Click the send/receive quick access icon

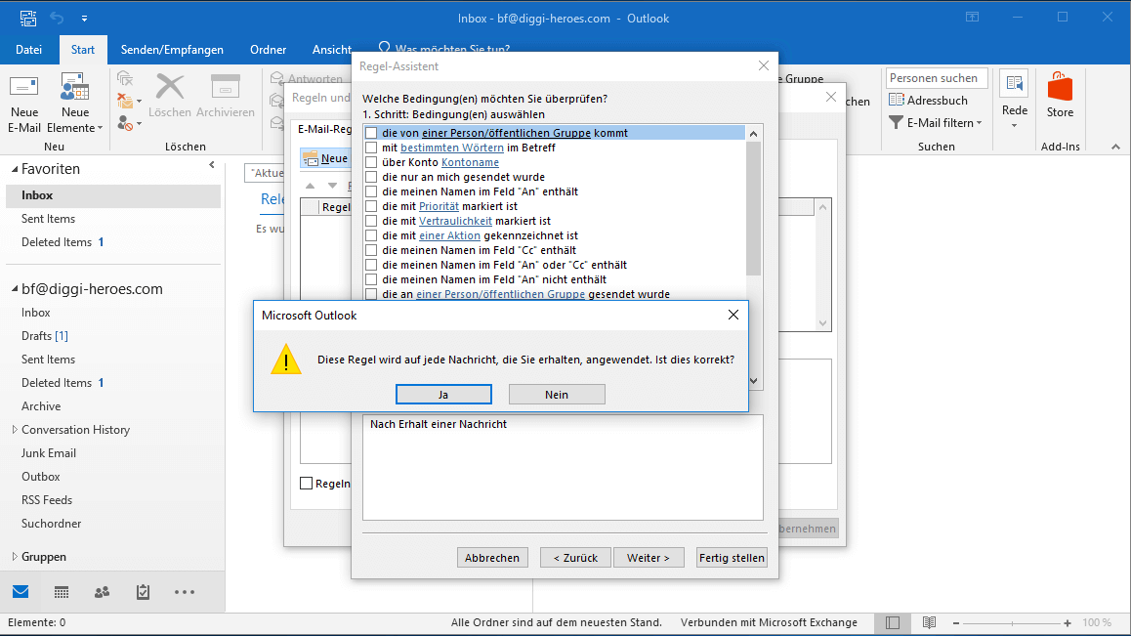(x=27, y=18)
